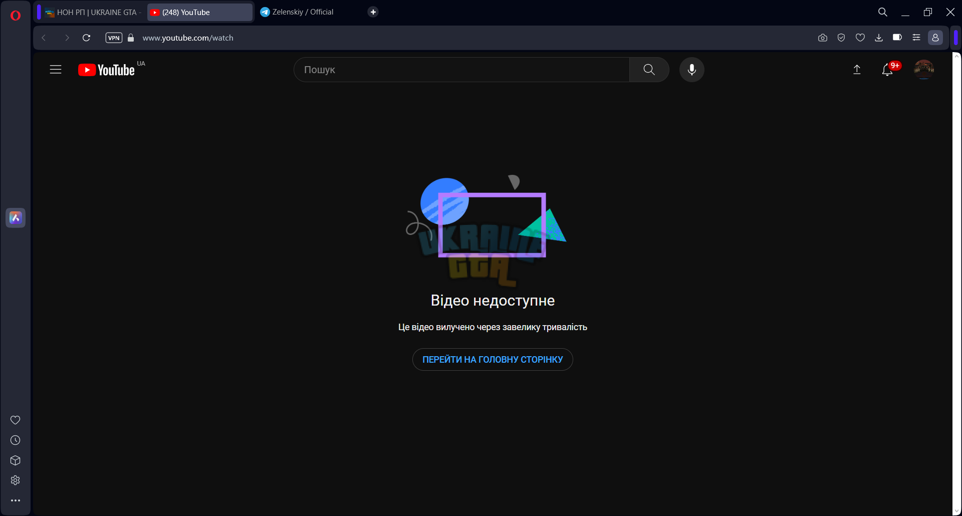Click the Пошук search field
The height and width of the screenshot is (516, 962).
click(461, 70)
